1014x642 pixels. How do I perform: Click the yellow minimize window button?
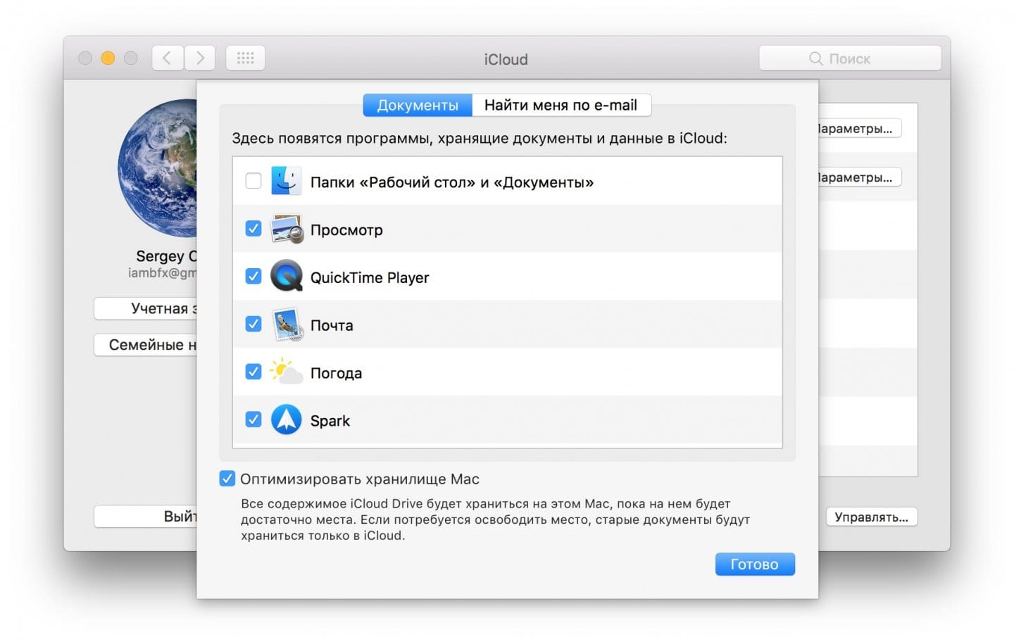click(108, 58)
